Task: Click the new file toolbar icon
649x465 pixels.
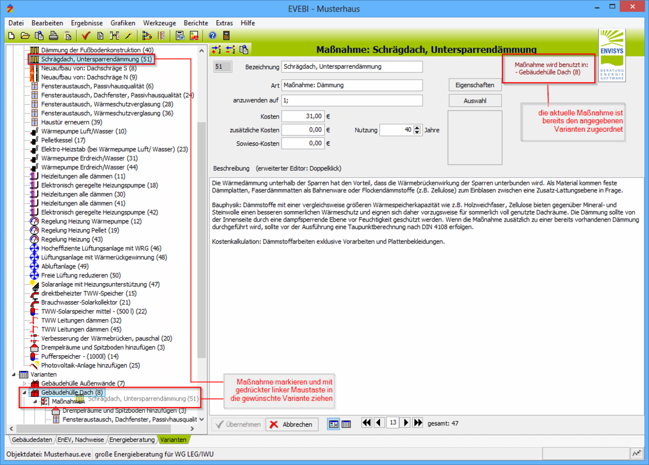Action: 11,36
